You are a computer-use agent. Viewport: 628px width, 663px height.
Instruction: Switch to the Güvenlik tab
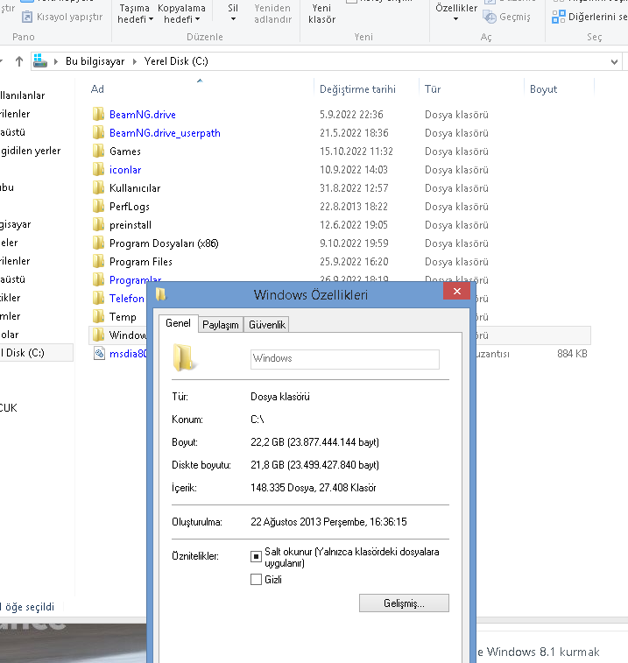tap(267, 325)
